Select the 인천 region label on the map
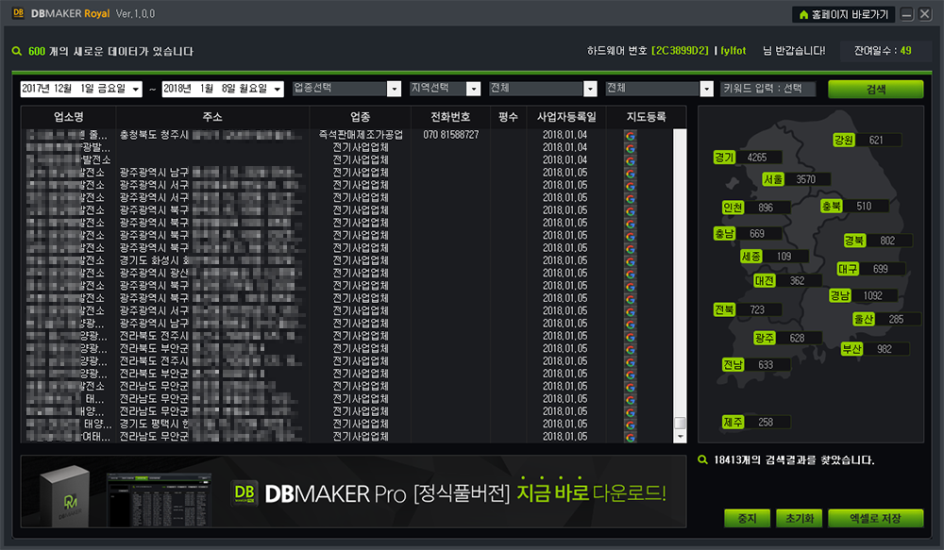Viewport: 944px width, 550px height. (733, 208)
